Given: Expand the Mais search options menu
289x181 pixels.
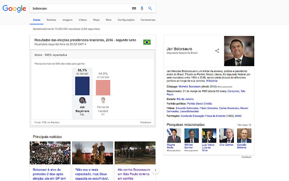Looking at the screenshot, I should click(108, 20).
